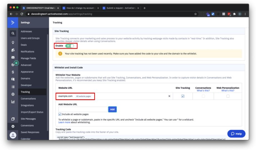
Task: Open Deals from the dollar sign icon
Action: tap(13, 72)
